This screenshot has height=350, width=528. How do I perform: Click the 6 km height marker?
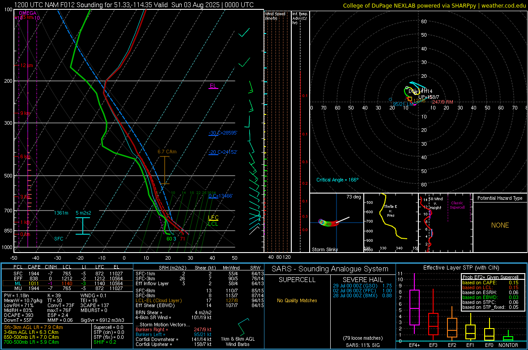25,157
